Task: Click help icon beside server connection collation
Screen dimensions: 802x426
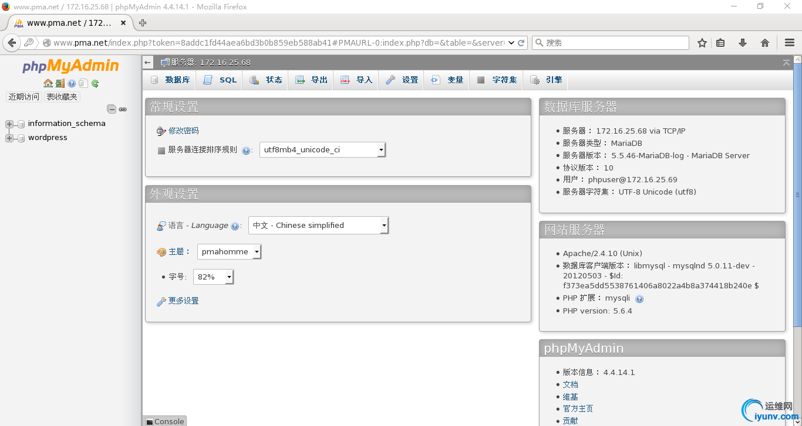Action: click(x=246, y=151)
